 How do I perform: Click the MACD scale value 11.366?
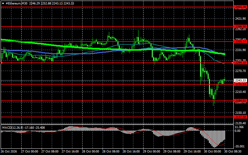click(x=239, y=127)
